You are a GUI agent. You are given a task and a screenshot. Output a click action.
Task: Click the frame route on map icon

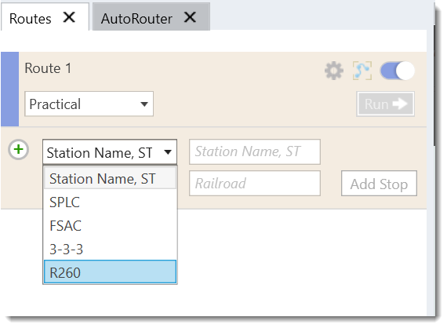click(362, 71)
